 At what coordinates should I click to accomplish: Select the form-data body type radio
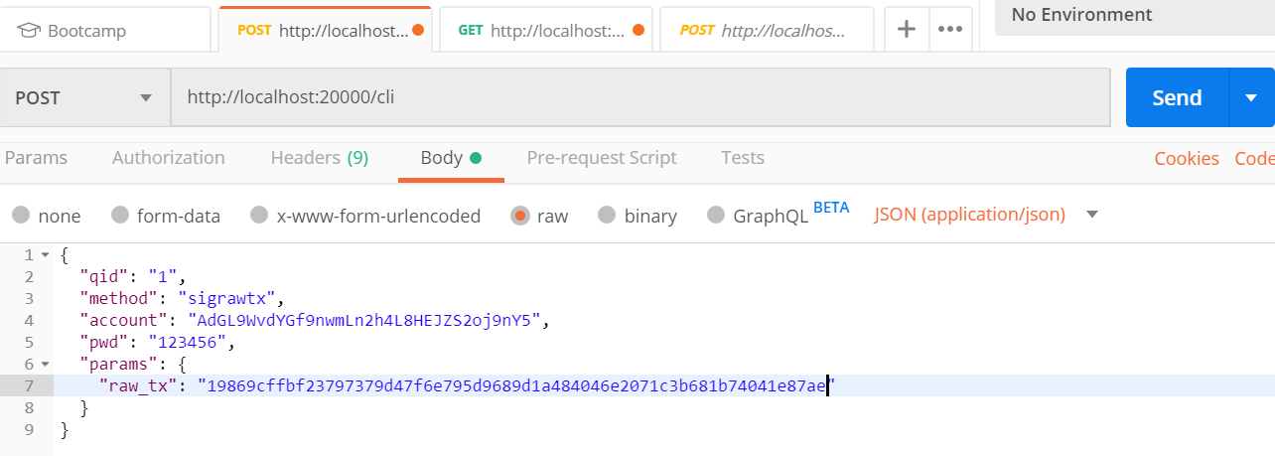point(120,216)
